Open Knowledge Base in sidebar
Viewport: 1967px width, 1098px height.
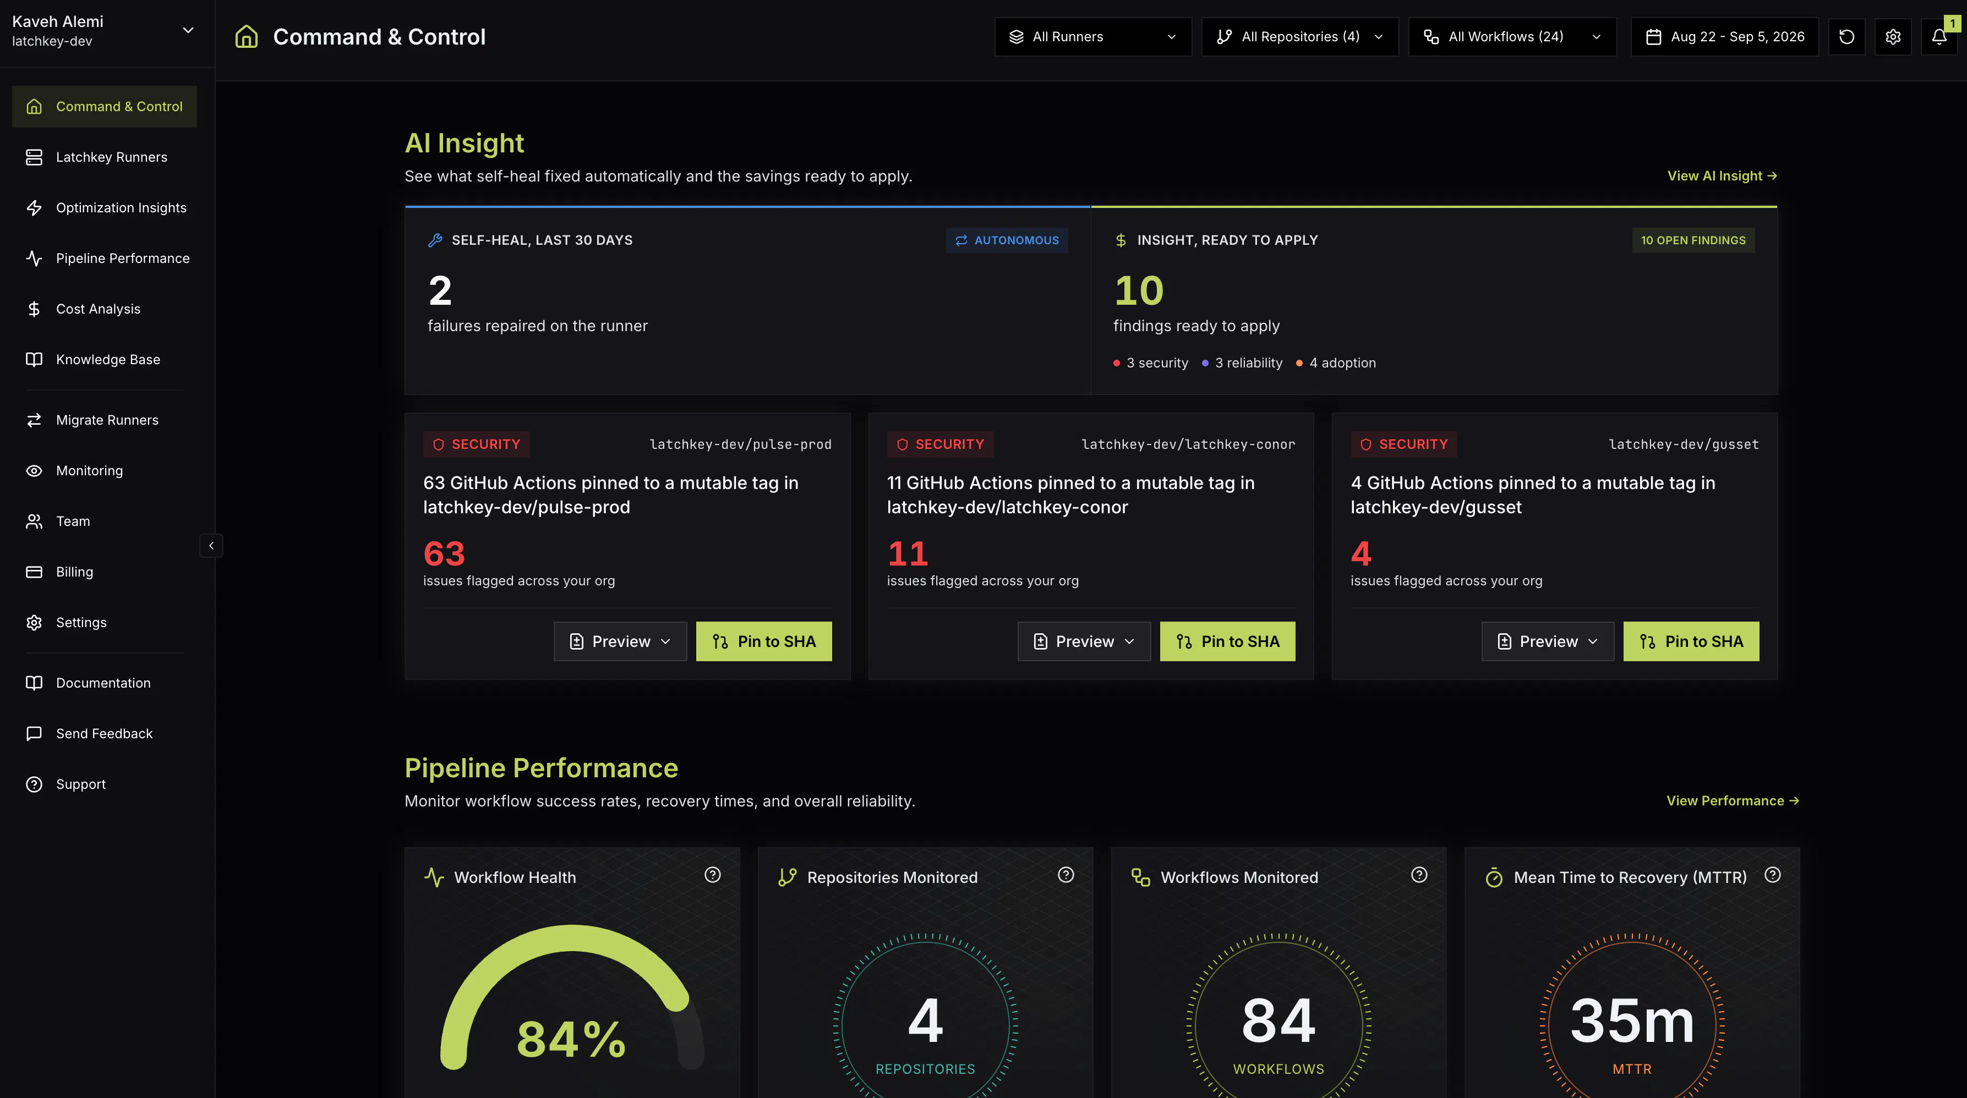click(x=105, y=359)
